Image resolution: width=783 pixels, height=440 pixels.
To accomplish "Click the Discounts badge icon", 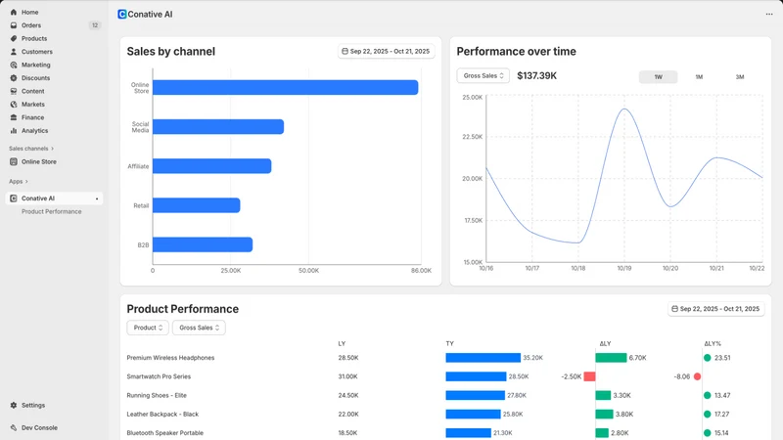I will pyautogui.click(x=14, y=78).
